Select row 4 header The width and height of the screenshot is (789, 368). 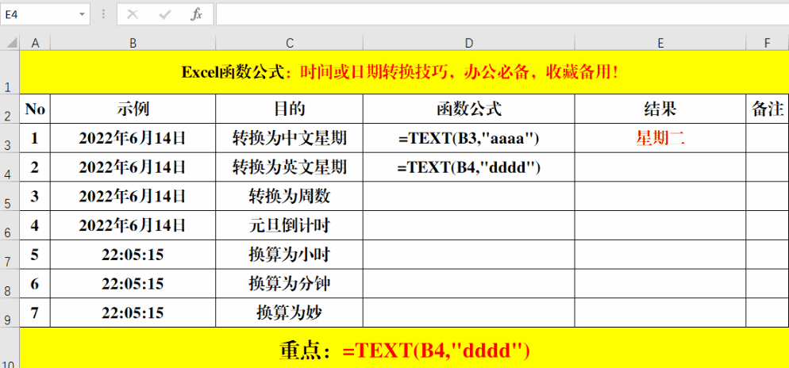(10, 167)
